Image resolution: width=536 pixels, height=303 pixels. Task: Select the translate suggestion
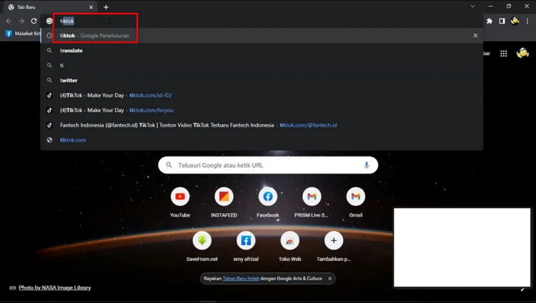262,50
